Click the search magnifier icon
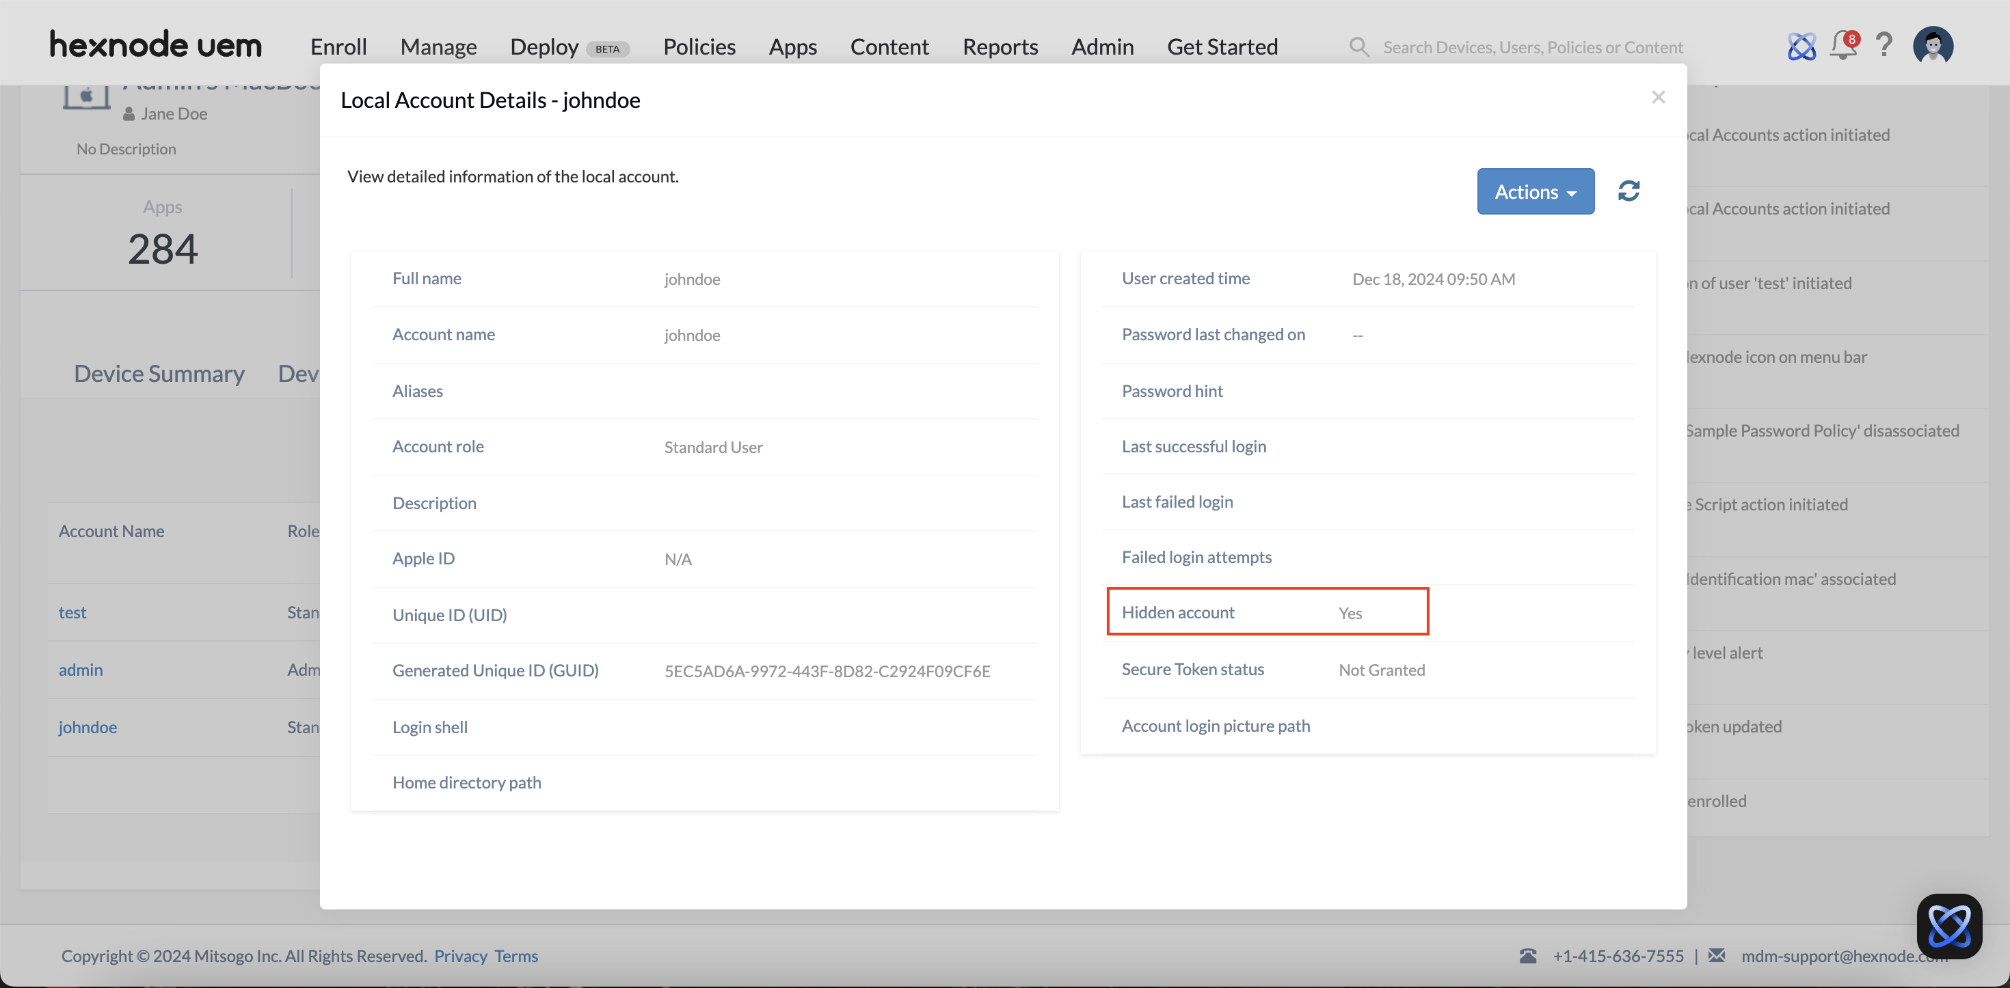Screen dimensions: 2010x988 point(1359,48)
